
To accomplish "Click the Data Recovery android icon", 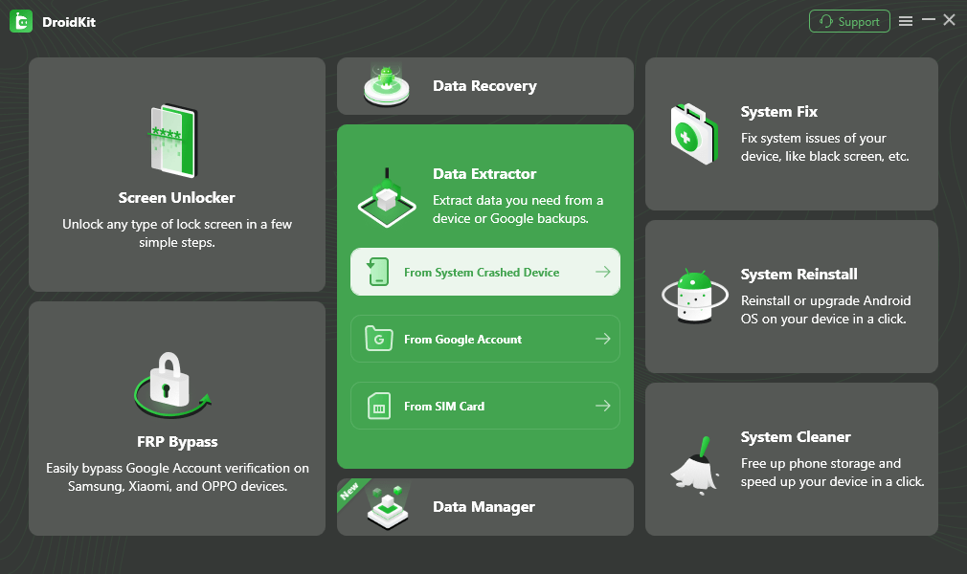I will tap(387, 86).
